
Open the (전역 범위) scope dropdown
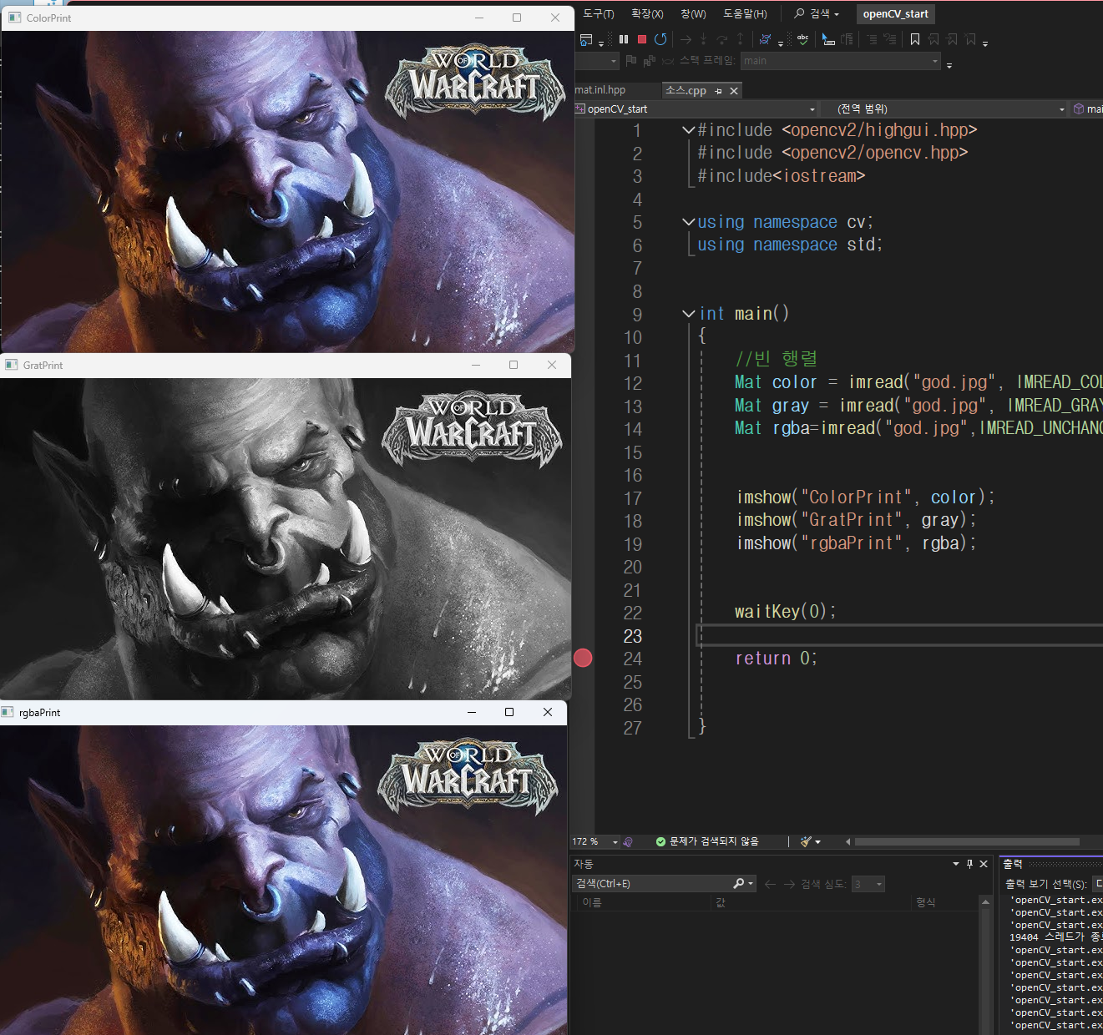1062,109
